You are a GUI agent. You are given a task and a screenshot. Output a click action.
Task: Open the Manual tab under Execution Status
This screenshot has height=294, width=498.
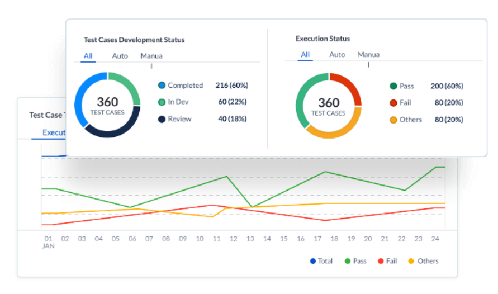368,55
